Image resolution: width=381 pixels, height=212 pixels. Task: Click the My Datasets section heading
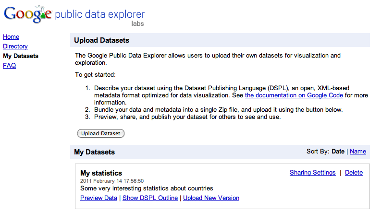point(94,152)
